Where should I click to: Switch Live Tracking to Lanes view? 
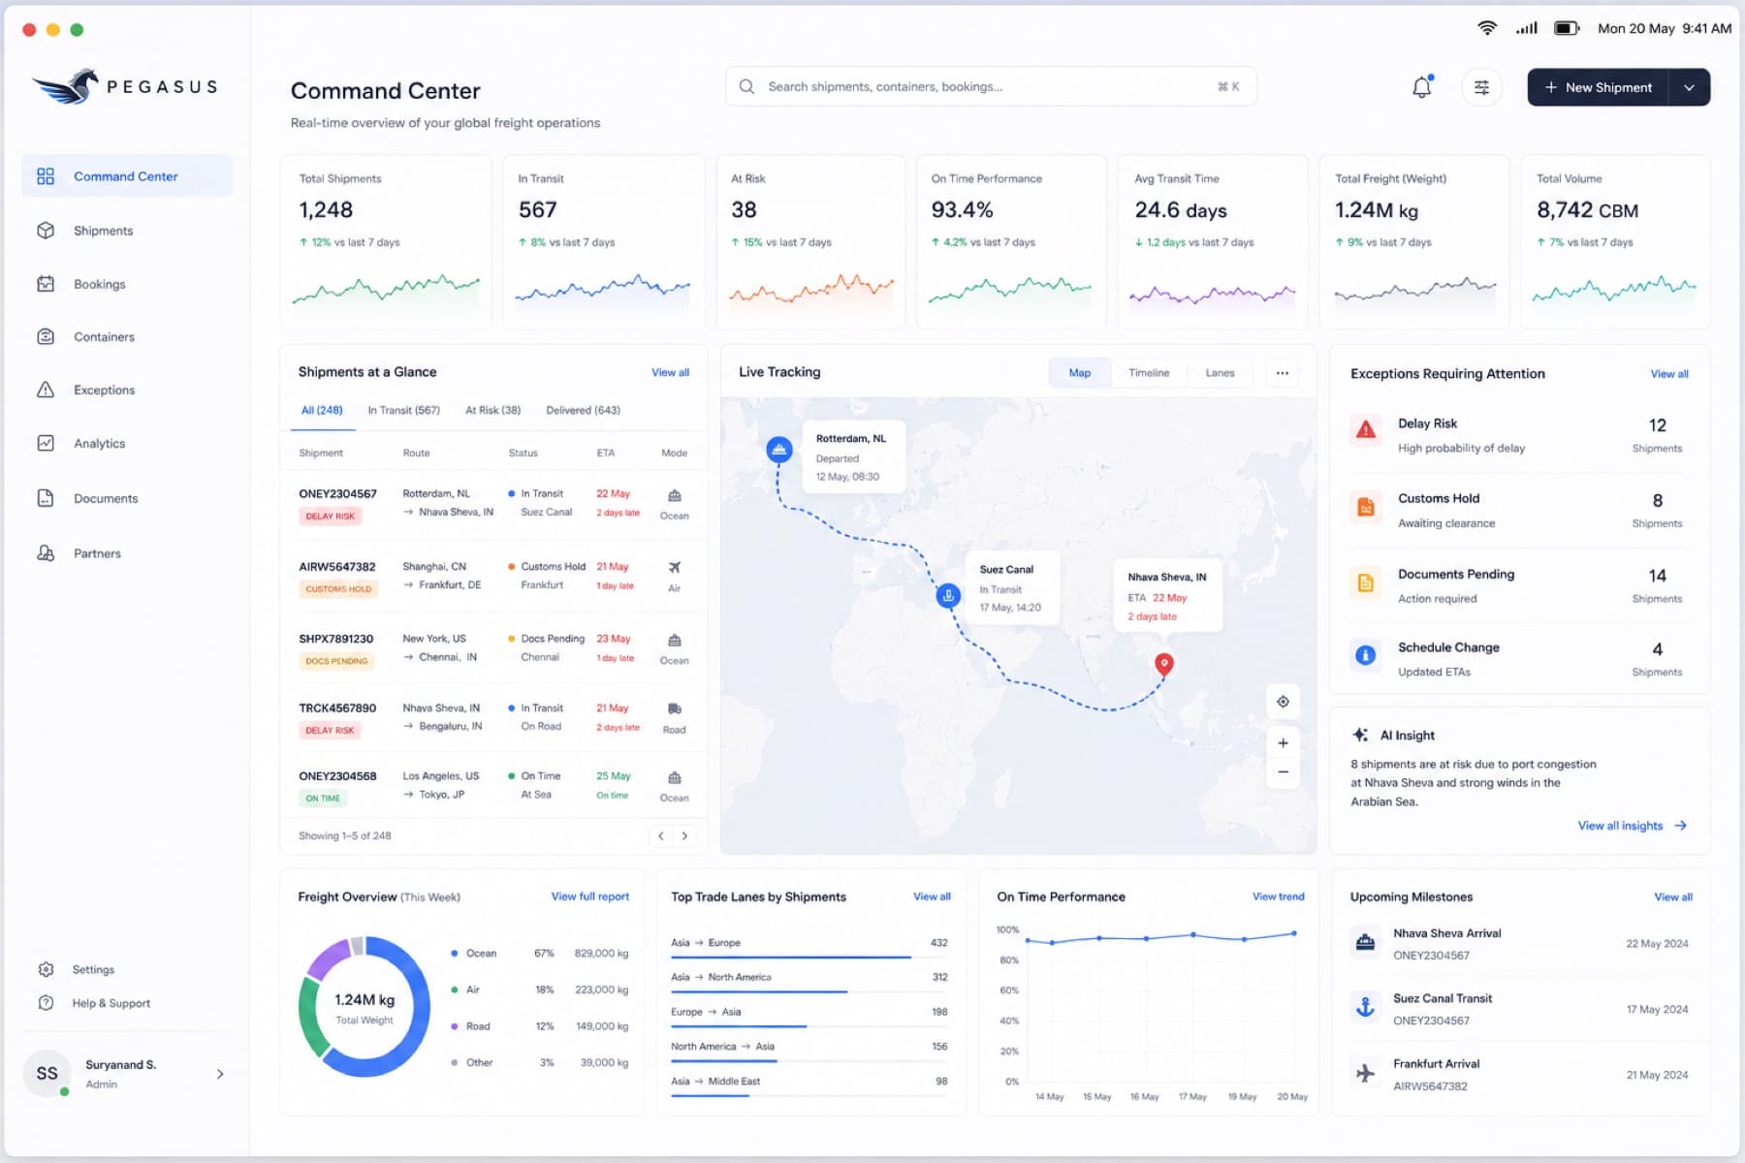tap(1220, 373)
